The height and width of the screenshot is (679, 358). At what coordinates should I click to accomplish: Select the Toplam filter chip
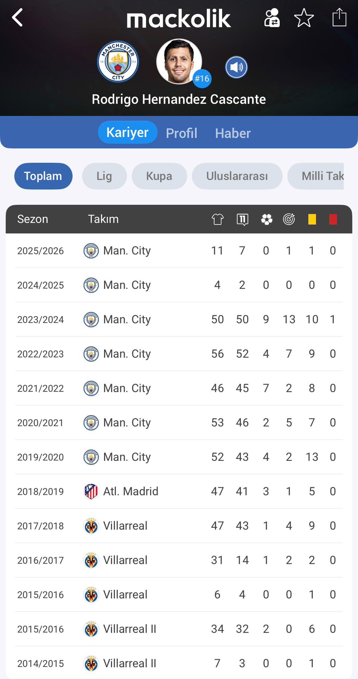tap(43, 176)
